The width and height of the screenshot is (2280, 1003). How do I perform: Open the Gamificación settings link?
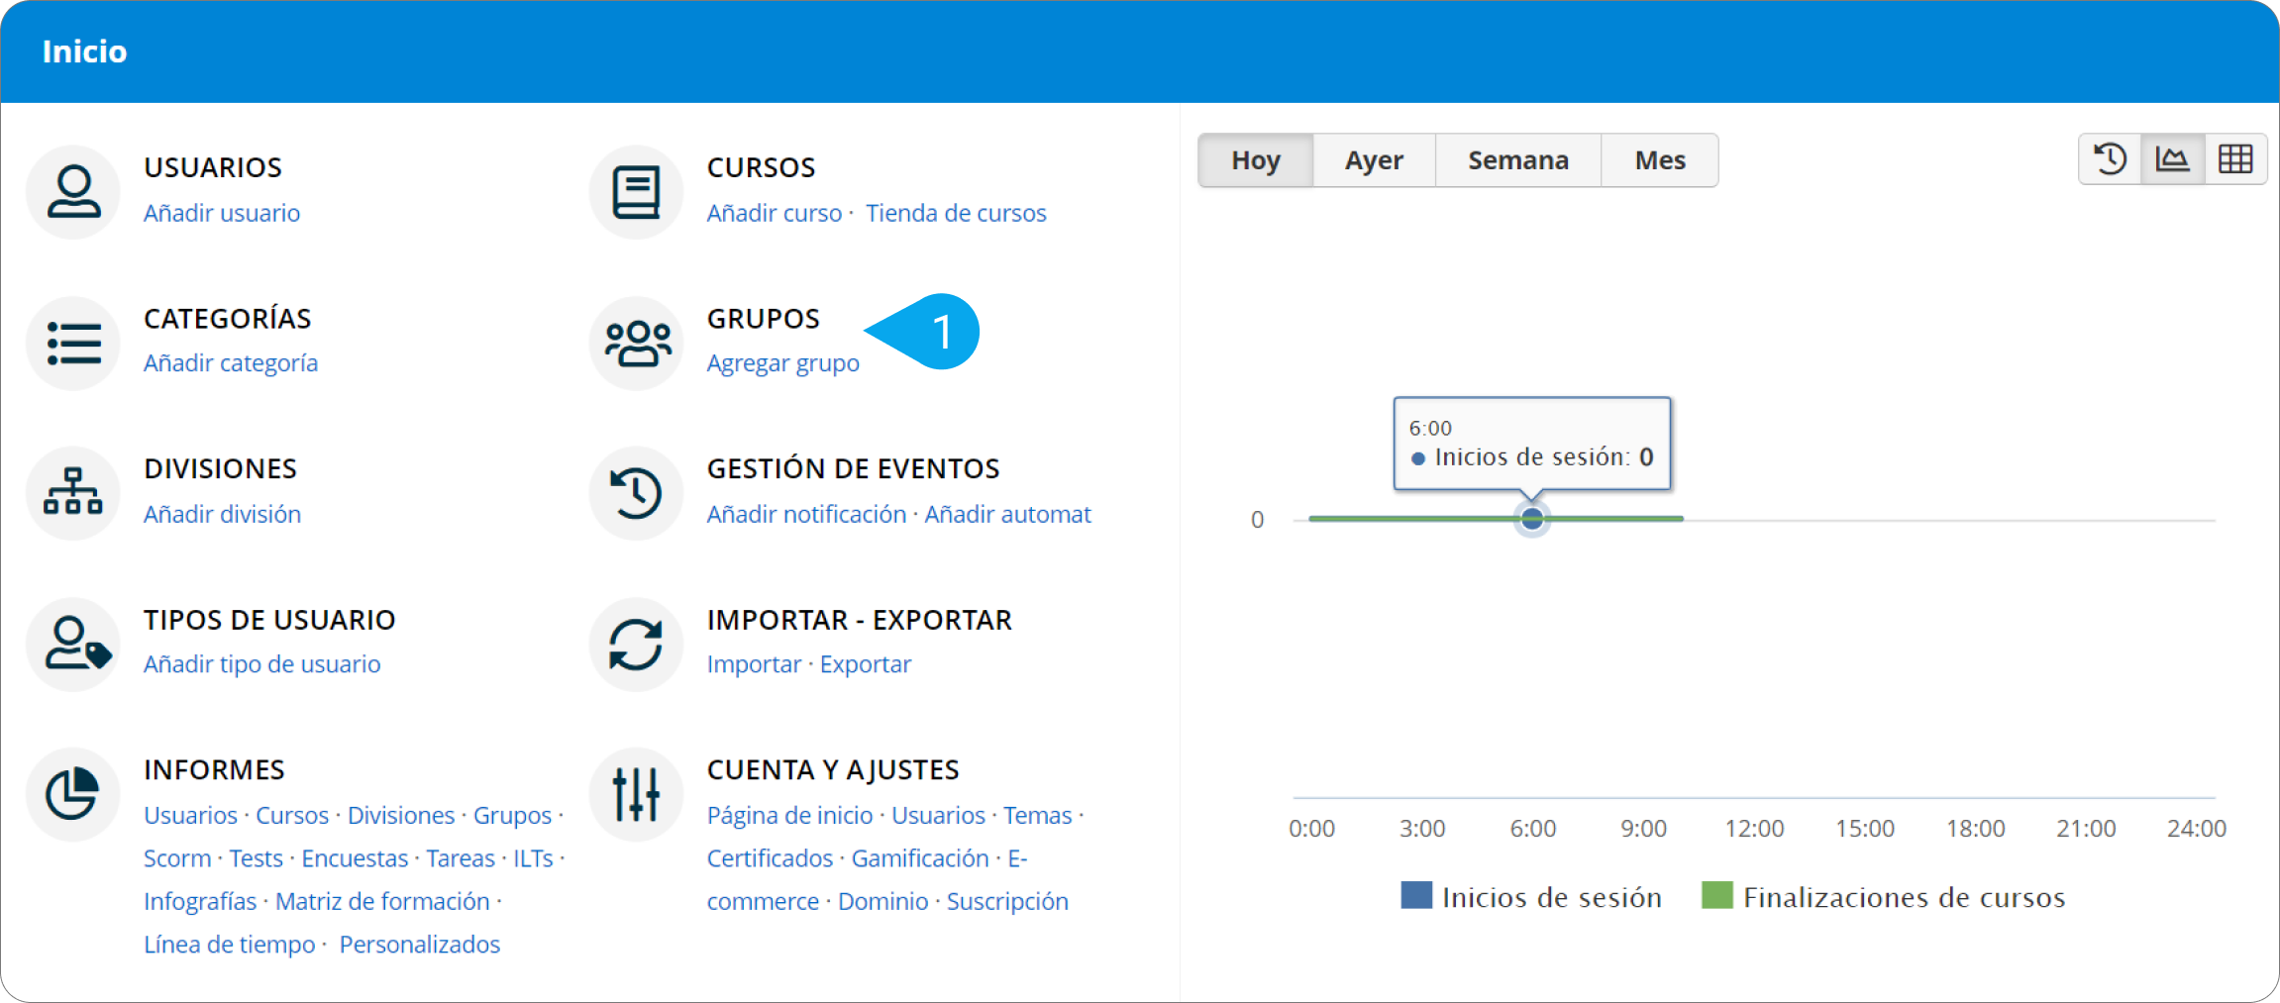tap(920, 858)
